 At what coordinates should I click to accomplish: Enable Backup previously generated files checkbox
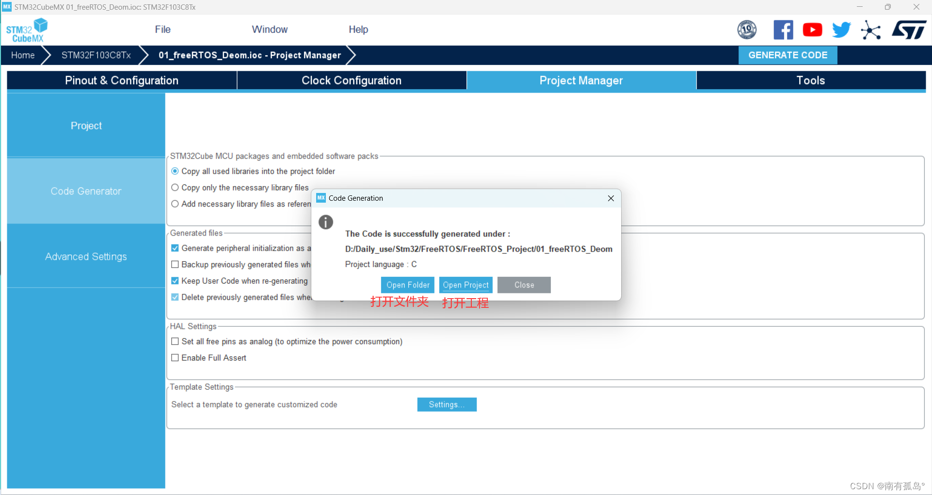175,265
